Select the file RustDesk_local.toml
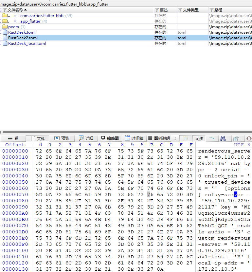The height and width of the screenshot is (272, 252). (27, 43)
